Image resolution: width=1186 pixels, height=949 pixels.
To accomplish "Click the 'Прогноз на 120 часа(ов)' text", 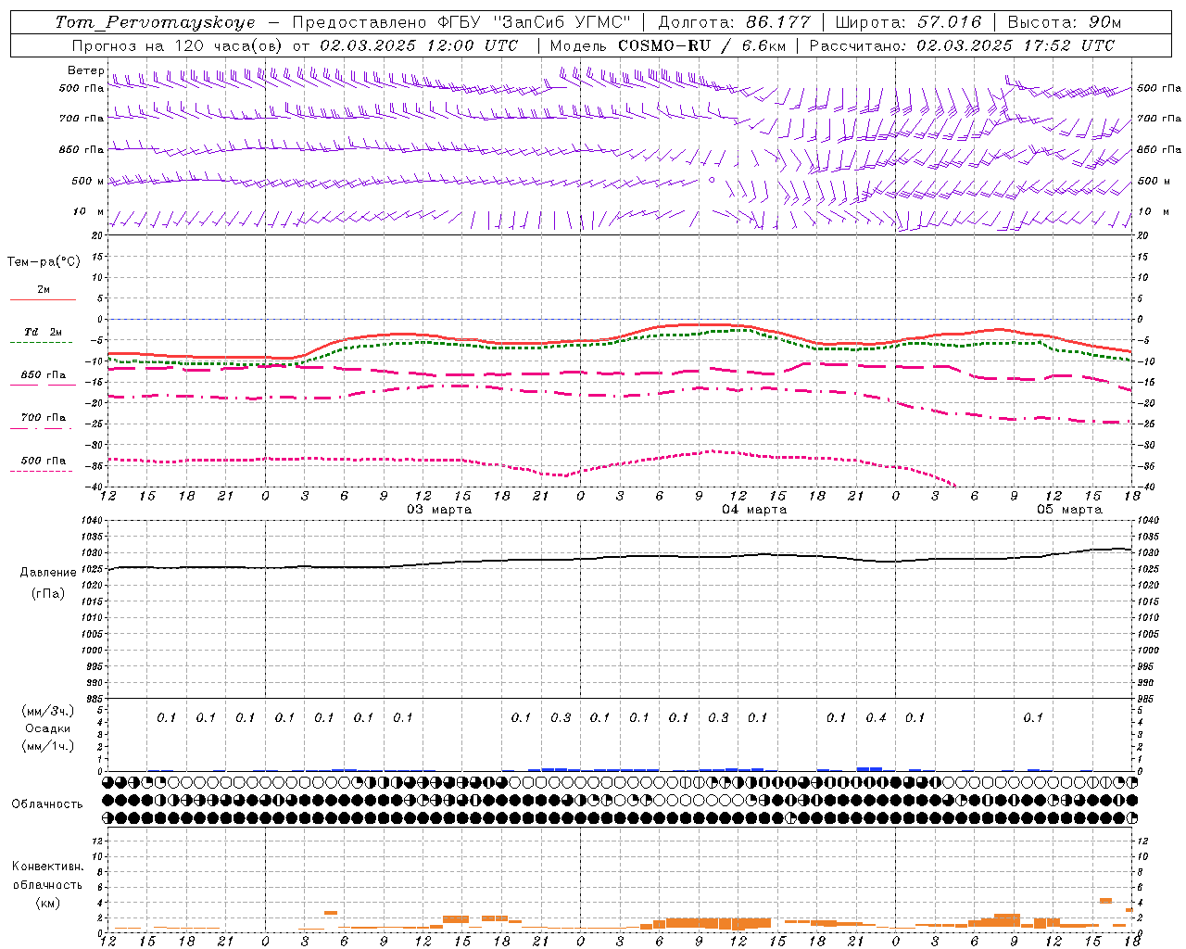I will (x=178, y=45).
